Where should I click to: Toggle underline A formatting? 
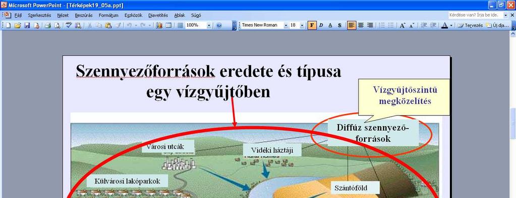coord(330,25)
